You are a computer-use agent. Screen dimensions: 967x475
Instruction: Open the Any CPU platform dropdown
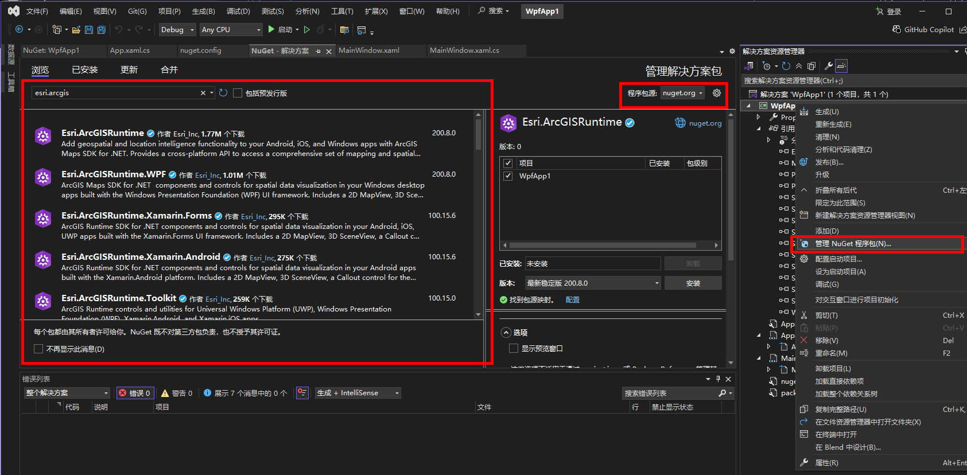(x=231, y=29)
